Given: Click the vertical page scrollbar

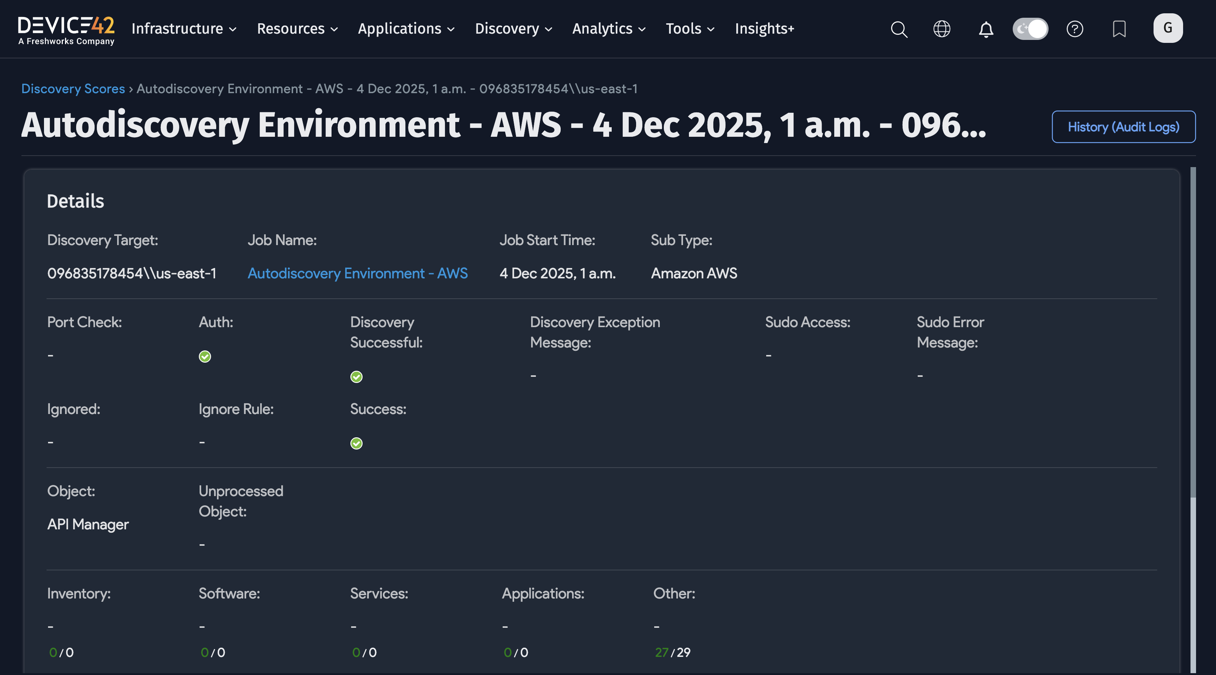Looking at the screenshot, I should 1193,330.
